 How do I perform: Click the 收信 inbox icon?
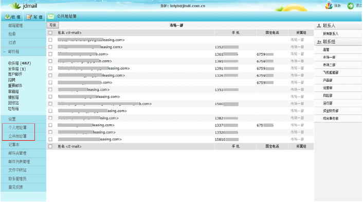[x=7, y=17]
